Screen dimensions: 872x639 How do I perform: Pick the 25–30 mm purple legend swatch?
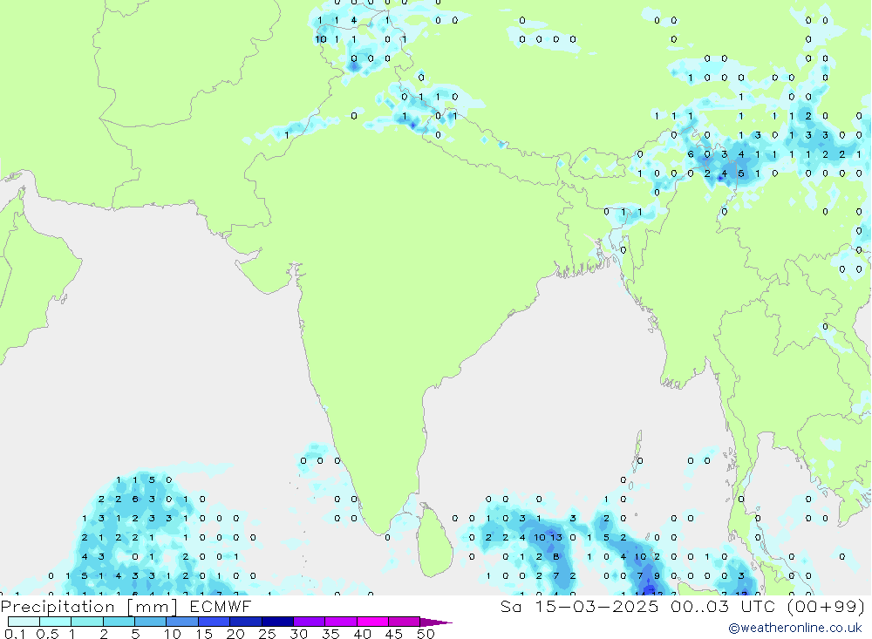pos(277,622)
